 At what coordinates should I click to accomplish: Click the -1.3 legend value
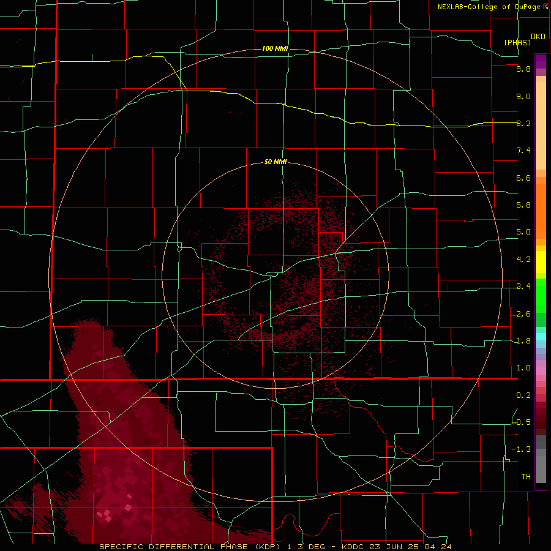click(x=522, y=449)
